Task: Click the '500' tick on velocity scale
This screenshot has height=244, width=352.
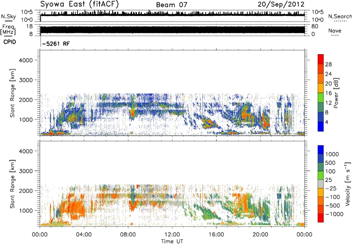Action: click(330, 163)
